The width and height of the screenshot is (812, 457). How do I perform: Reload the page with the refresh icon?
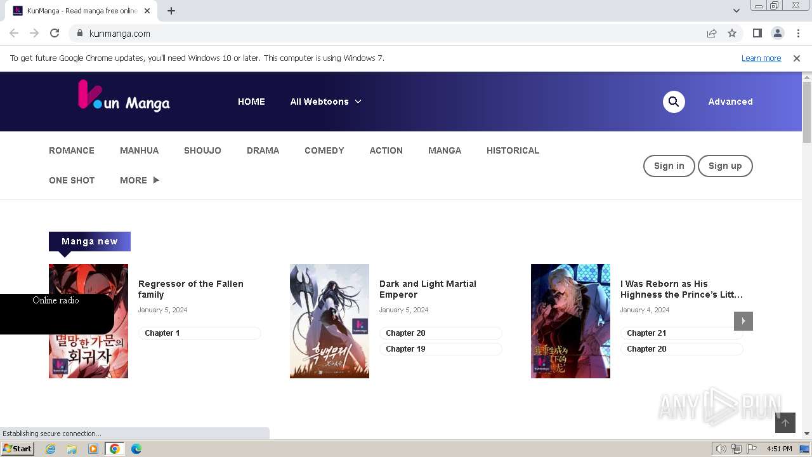pyautogui.click(x=55, y=33)
